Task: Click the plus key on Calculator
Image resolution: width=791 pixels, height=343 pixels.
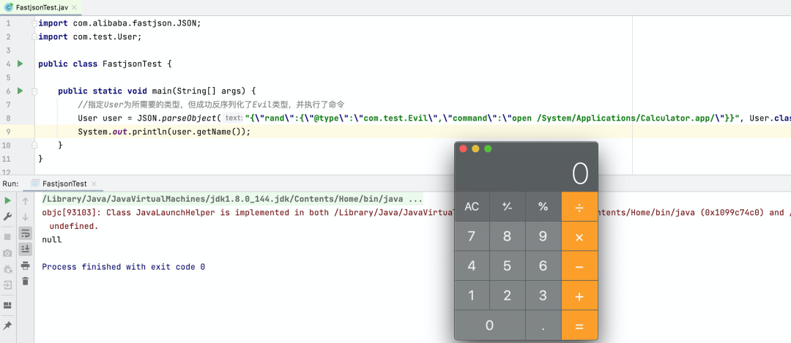Action: point(579,295)
